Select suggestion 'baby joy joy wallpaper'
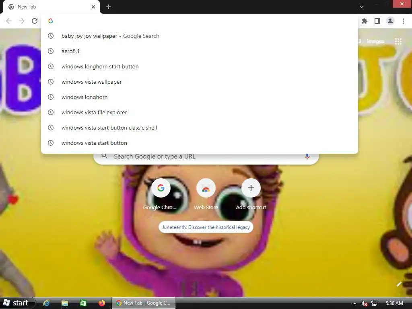The image size is (412, 309). (x=200, y=36)
